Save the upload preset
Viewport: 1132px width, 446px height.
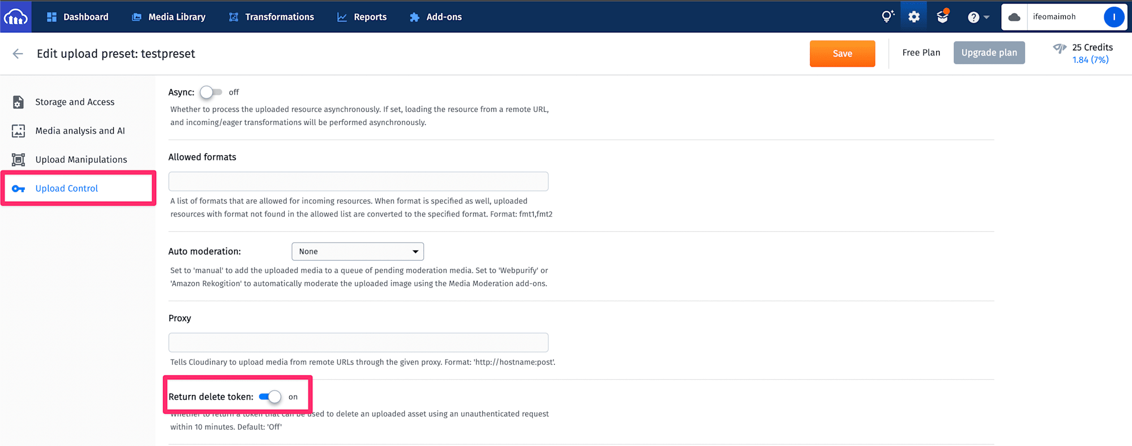(x=842, y=54)
